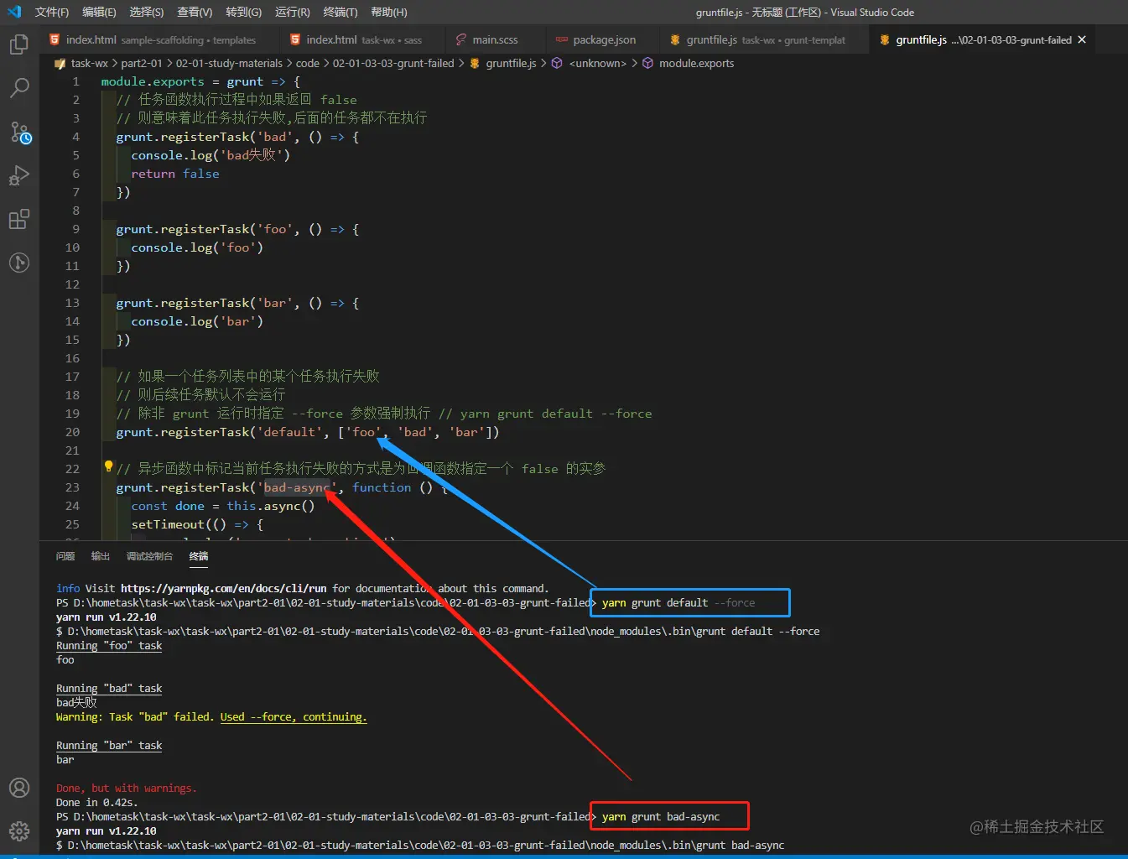The image size is (1128, 859).
Task: Switch to the package.json tab
Action: click(604, 39)
